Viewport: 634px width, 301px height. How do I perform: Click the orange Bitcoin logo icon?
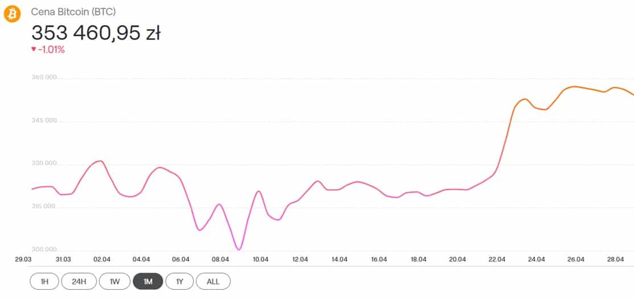12,15
